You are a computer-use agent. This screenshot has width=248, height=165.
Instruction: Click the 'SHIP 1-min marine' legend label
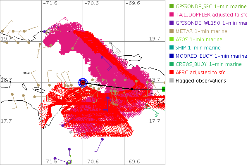point(198,47)
